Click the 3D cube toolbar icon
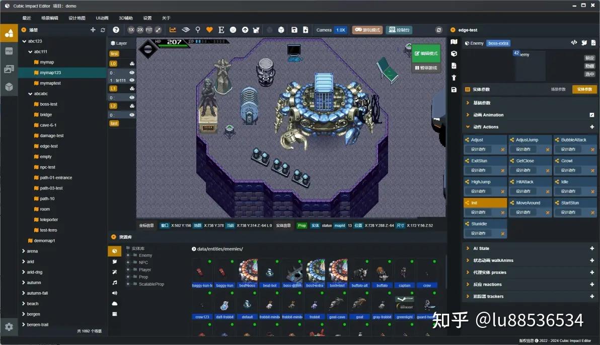 coord(281,30)
